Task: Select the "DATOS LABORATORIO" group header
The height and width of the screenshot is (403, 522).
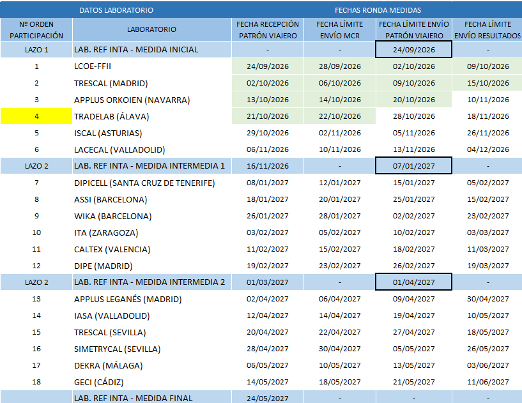Action: (116, 10)
